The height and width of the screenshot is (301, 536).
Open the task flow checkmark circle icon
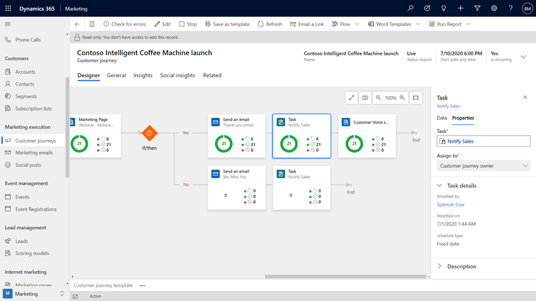pyautogui.click(x=427, y=8)
